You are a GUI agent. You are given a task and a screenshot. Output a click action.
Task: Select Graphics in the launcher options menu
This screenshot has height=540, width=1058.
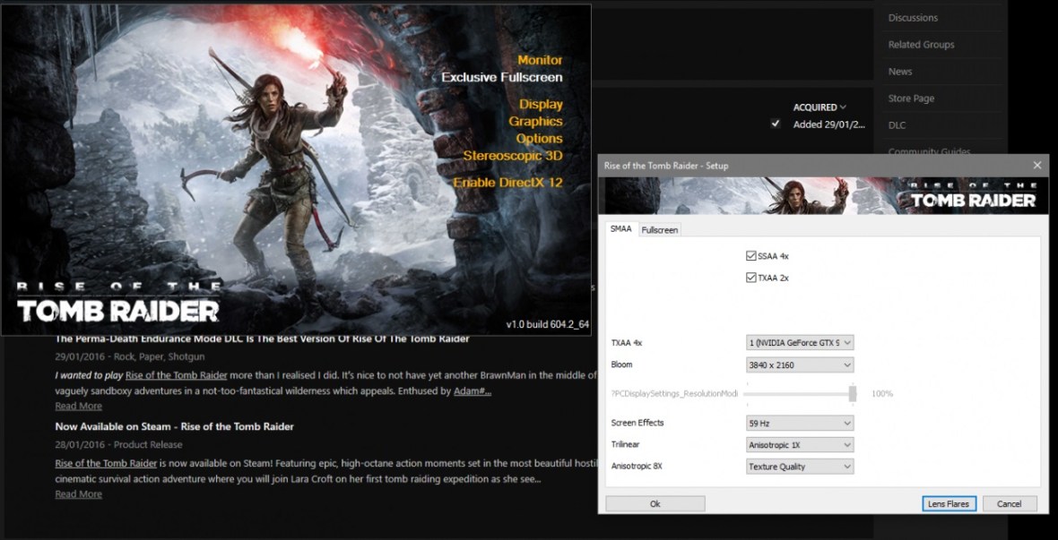[x=536, y=121]
